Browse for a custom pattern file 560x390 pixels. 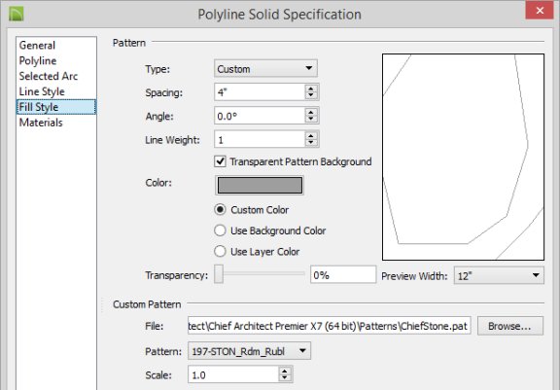(510, 326)
